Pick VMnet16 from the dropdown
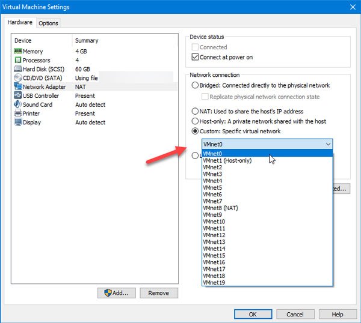The image size is (361, 323). [x=267, y=262]
